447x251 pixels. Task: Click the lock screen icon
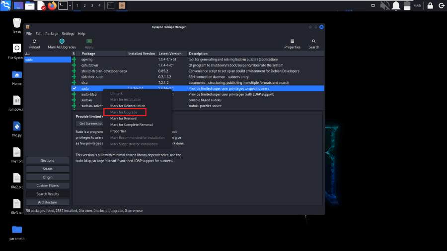click(x=430, y=5)
